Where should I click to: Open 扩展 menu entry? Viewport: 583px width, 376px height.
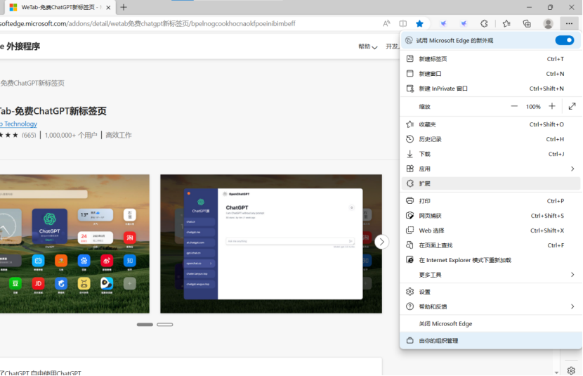[491, 183]
